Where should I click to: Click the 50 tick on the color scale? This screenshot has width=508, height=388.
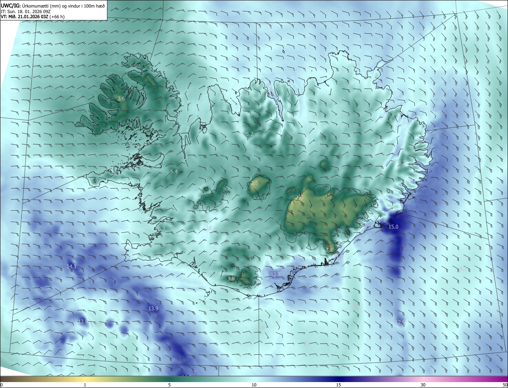pyautogui.click(x=505, y=385)
